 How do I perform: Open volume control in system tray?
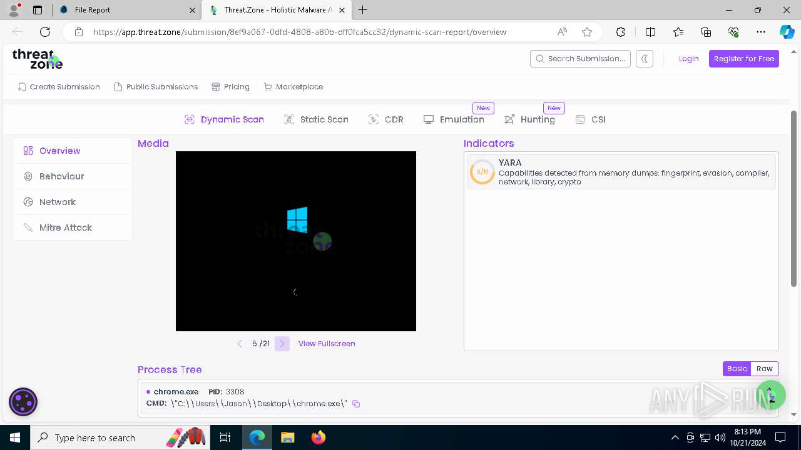click(x=720, y=437)
